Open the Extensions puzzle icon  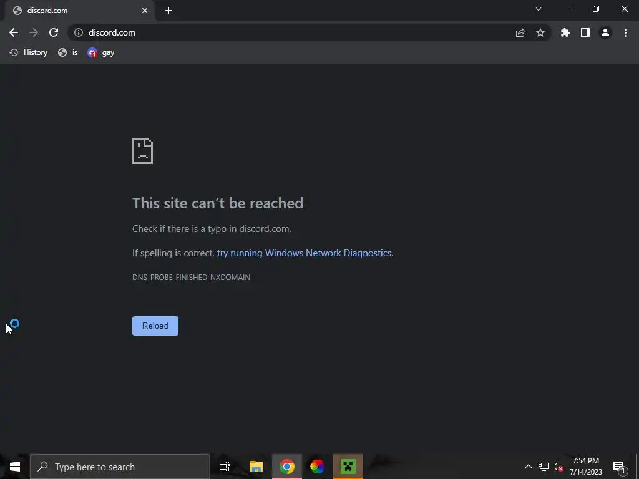click(x=565, y=32)
